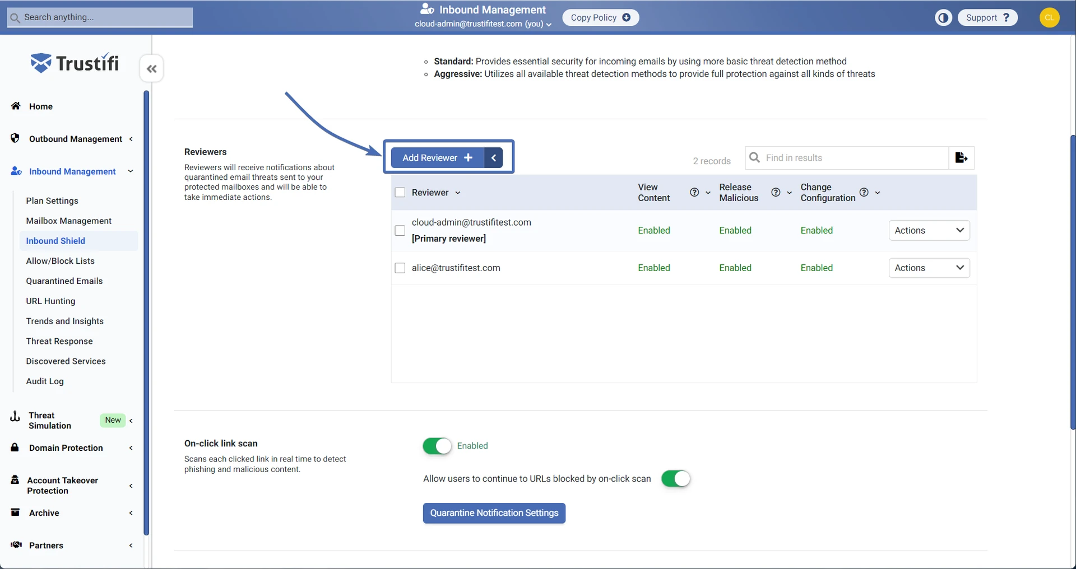The height and width of the screenshot is (569, 1076).
Task: Click the Trustifi logo
Action: point(75,63)
